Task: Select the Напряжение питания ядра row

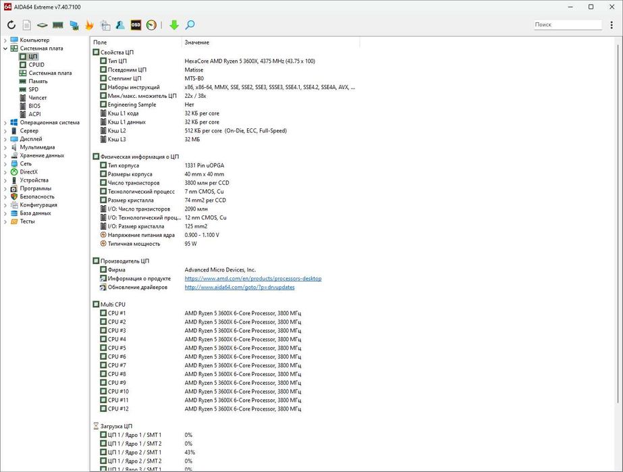Action: [x=227, y=235]
